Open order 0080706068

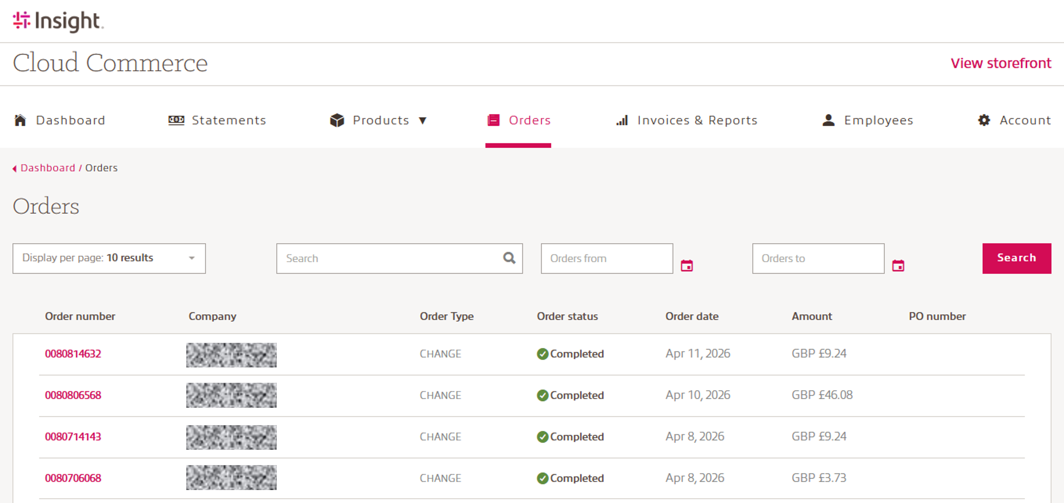pos(73,478)
